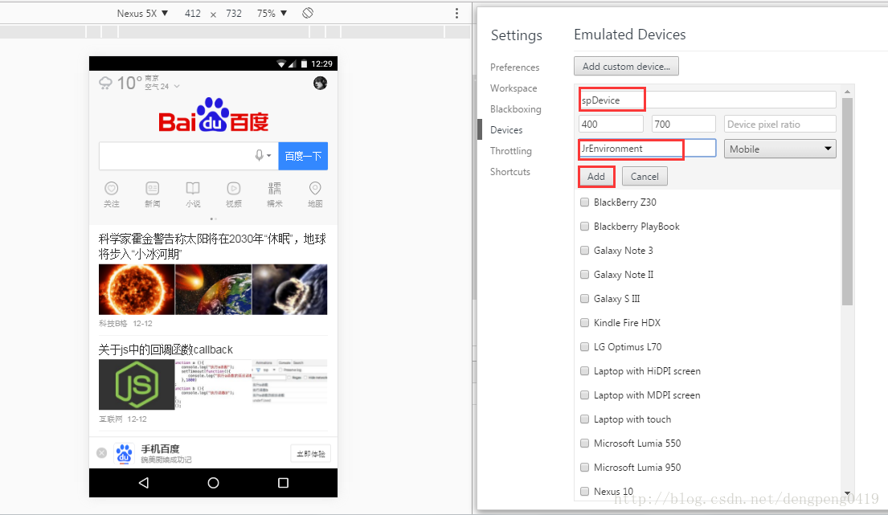Open the Node.js callback article thumbnail

[x=137, y=385]
